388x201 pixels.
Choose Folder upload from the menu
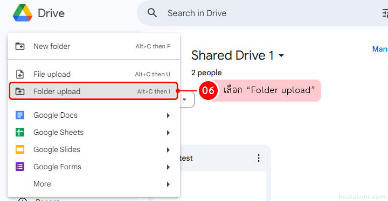coord(94,91)
